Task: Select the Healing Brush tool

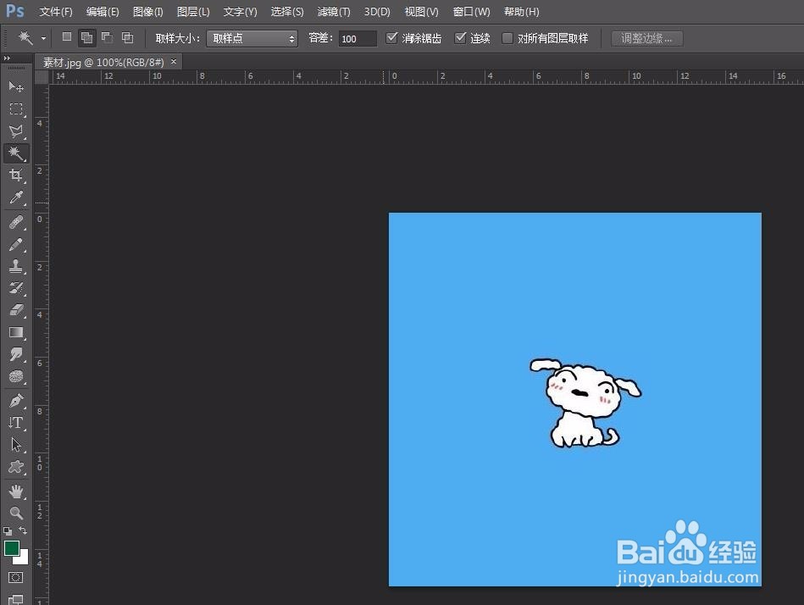Action: pos(16,222)
